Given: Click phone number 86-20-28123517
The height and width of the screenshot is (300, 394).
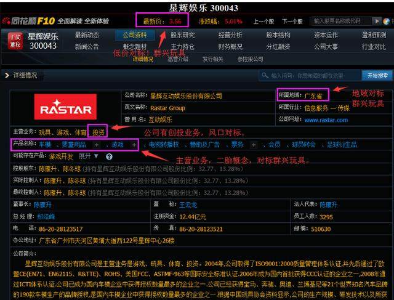Looking at the screenshot, I should pyautogui.click(x=60, y=229).
